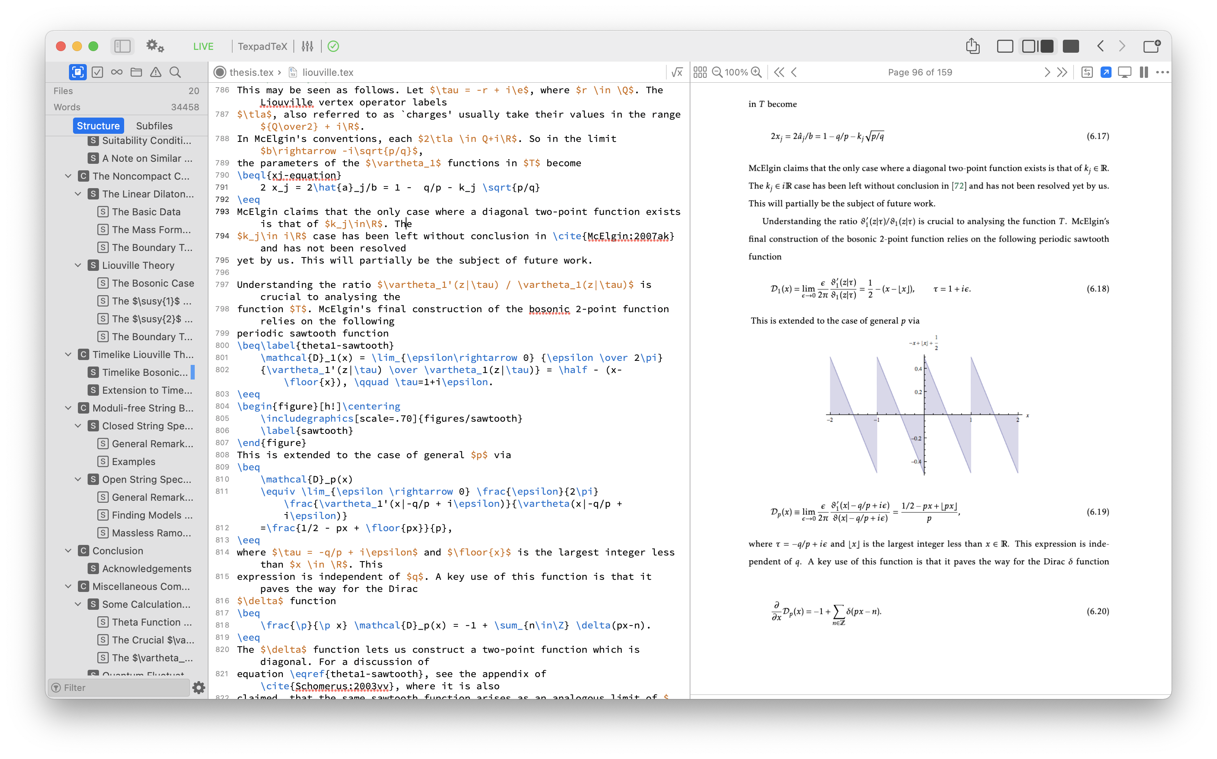Click thesis.tex in the breadcrumb

tap(251, 72)
